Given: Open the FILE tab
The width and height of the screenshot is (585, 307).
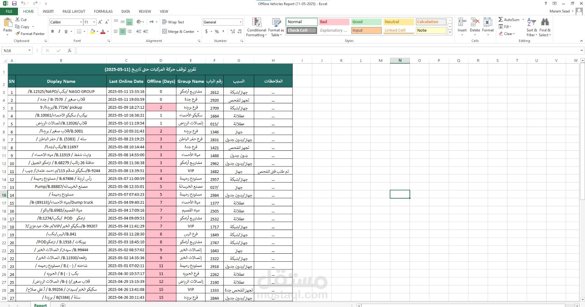Looking at the screenshot, I should point(9,11).
